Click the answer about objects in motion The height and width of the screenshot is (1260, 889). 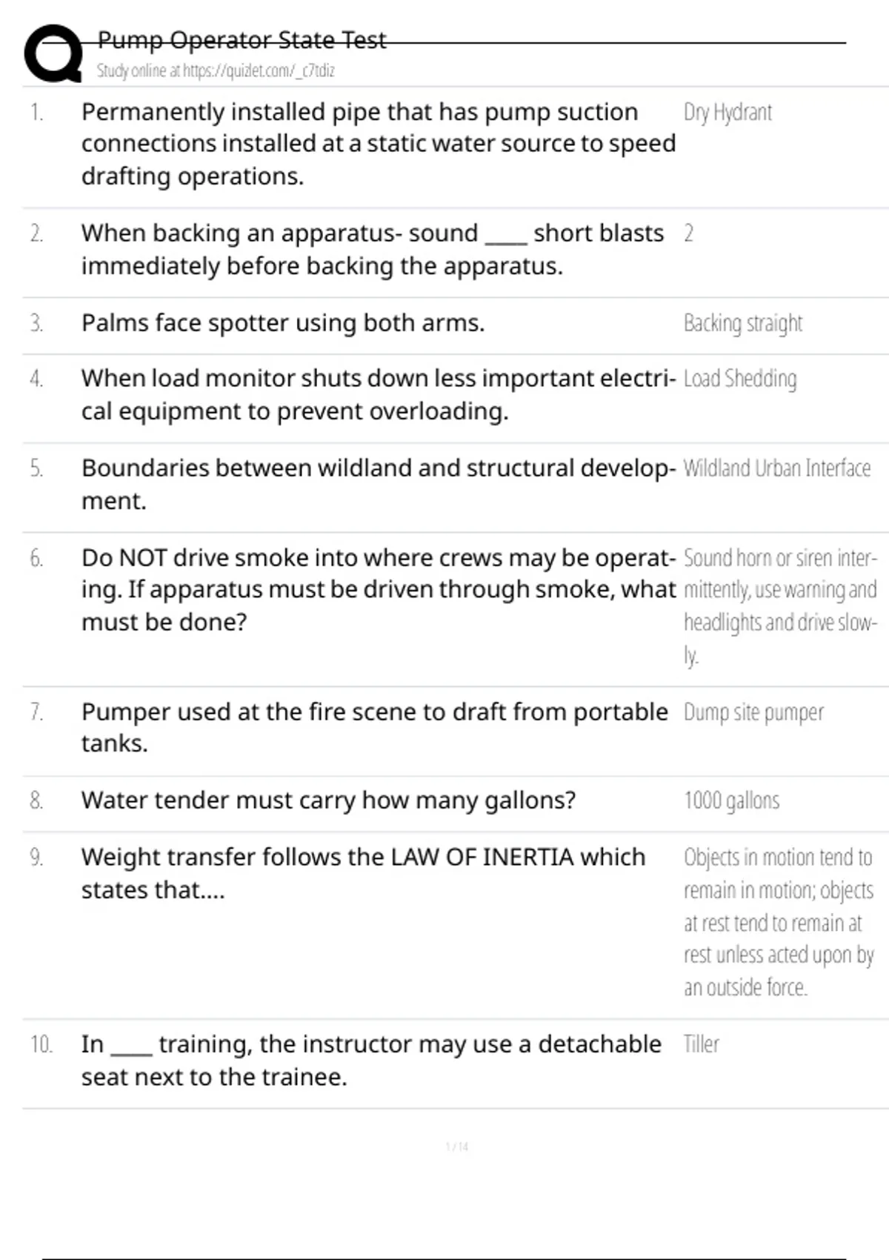[779, 923]
